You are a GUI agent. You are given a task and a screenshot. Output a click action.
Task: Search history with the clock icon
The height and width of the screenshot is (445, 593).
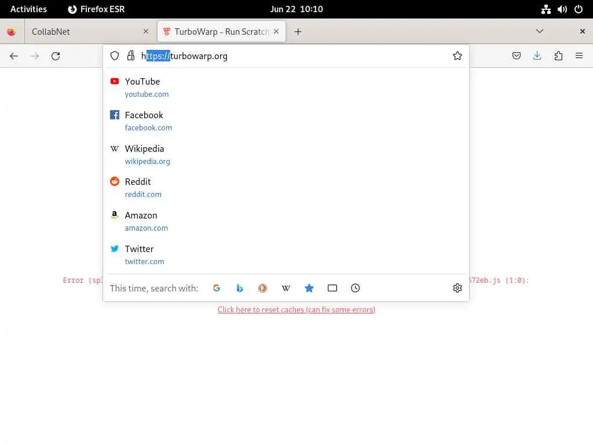(355, 288)
